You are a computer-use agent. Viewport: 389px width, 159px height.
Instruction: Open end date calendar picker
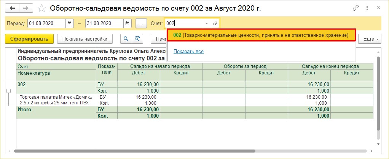127,24
